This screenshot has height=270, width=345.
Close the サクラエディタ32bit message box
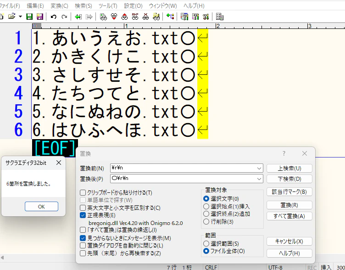pyautogui.click(x=59, y=163)
